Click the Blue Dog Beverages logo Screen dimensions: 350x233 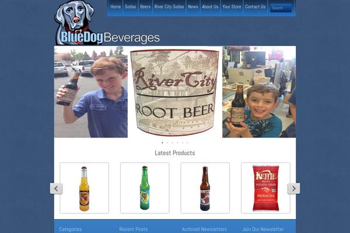pos(107,23)
